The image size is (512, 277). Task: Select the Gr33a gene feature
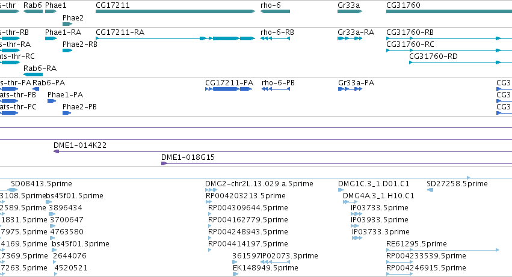coord(350,11)
